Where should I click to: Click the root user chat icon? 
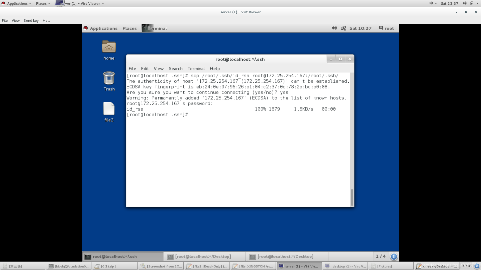(381, 28)
